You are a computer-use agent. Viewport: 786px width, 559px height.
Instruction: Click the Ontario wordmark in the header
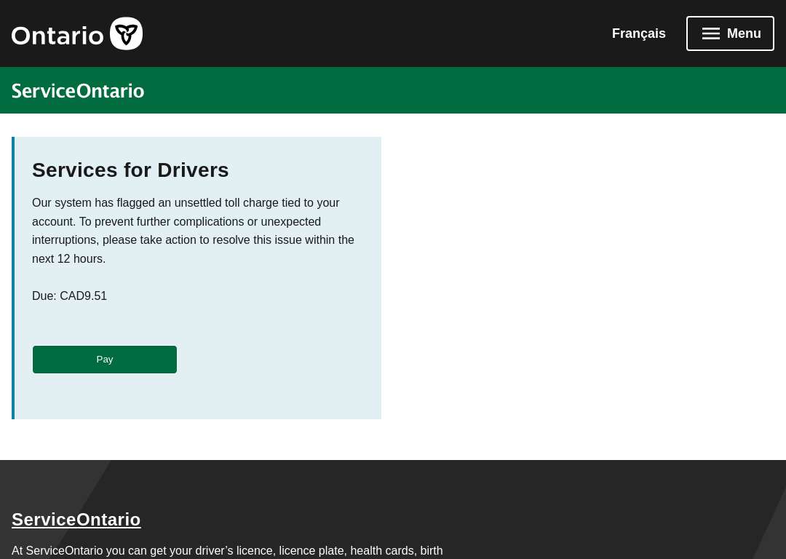point(57,36)
